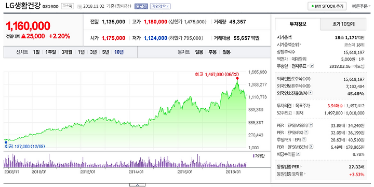Click the 실시간 real-time badge

point(141,6)
